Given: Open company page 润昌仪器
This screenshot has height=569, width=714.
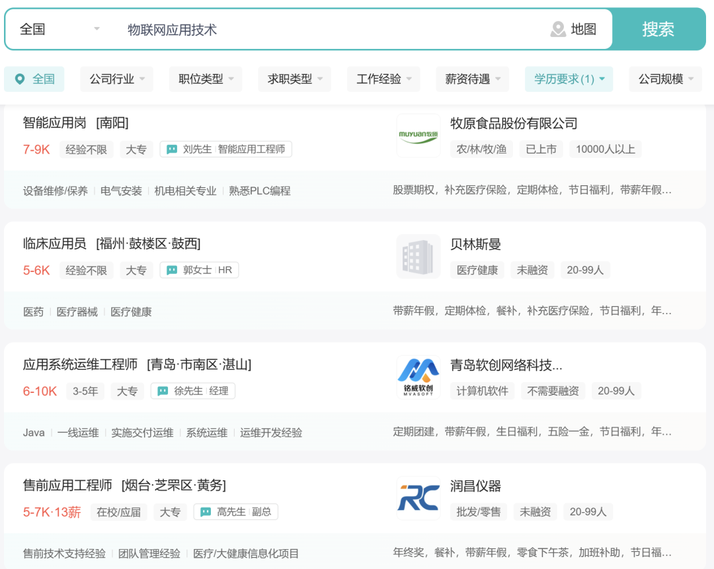Looking at the screenshot, I should pos(475,486).
